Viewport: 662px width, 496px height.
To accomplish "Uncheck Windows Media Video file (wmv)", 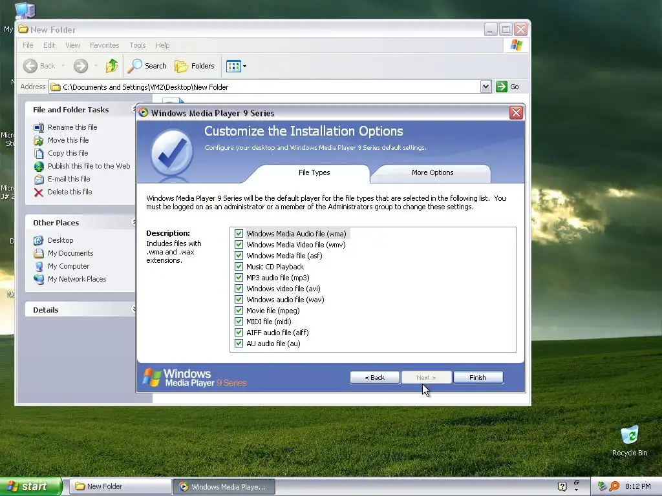I will (239, 245).
